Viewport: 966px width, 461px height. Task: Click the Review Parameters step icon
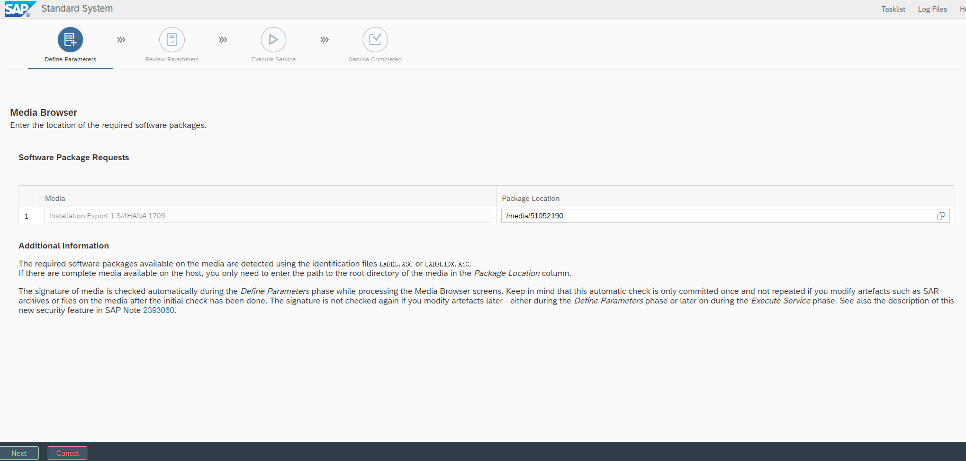pos(172,40)
